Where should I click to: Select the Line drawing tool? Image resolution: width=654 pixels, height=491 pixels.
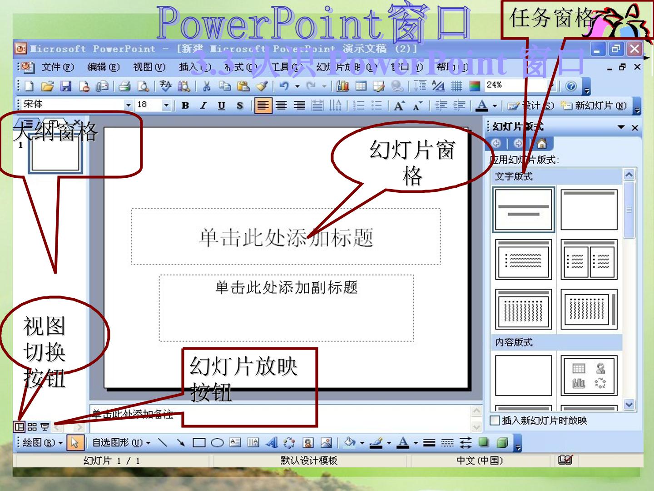pyautogui.click(x=163, y=442)
